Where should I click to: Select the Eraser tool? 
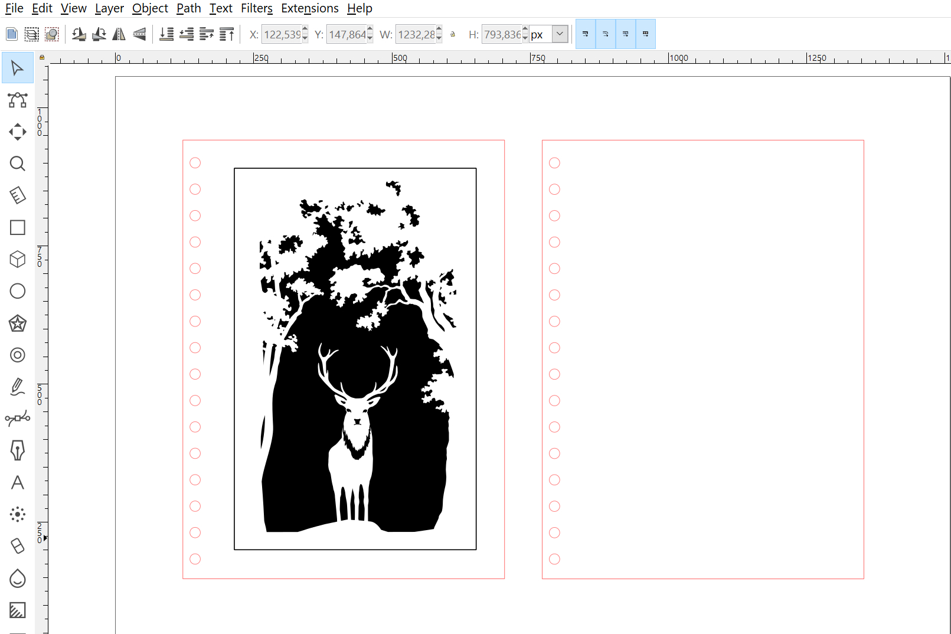pyautogui.click(x=17, y=546)
